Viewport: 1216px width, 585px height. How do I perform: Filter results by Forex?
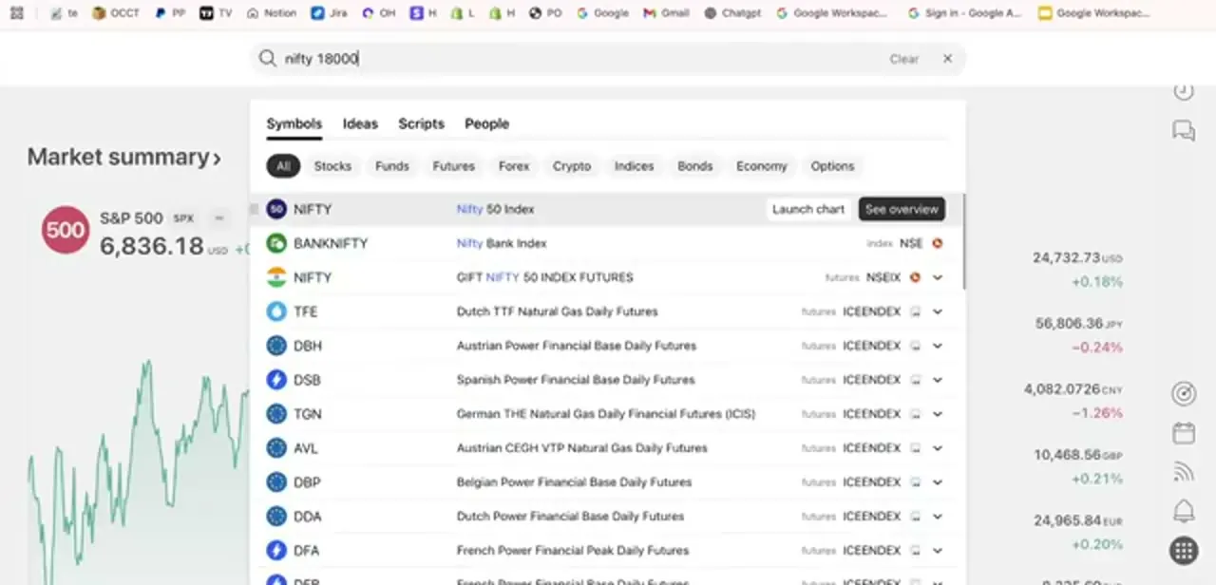[x=514, y=166]
